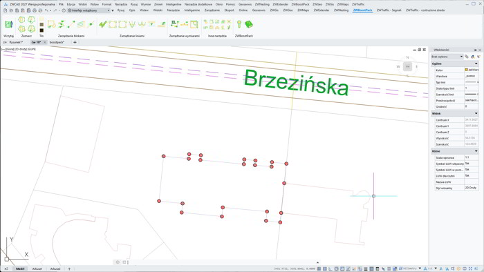Viewport: 484px width, 272px height.
Task: Add a new layout with the plus button
Action: pyautogui.click(x=69, y=269)
